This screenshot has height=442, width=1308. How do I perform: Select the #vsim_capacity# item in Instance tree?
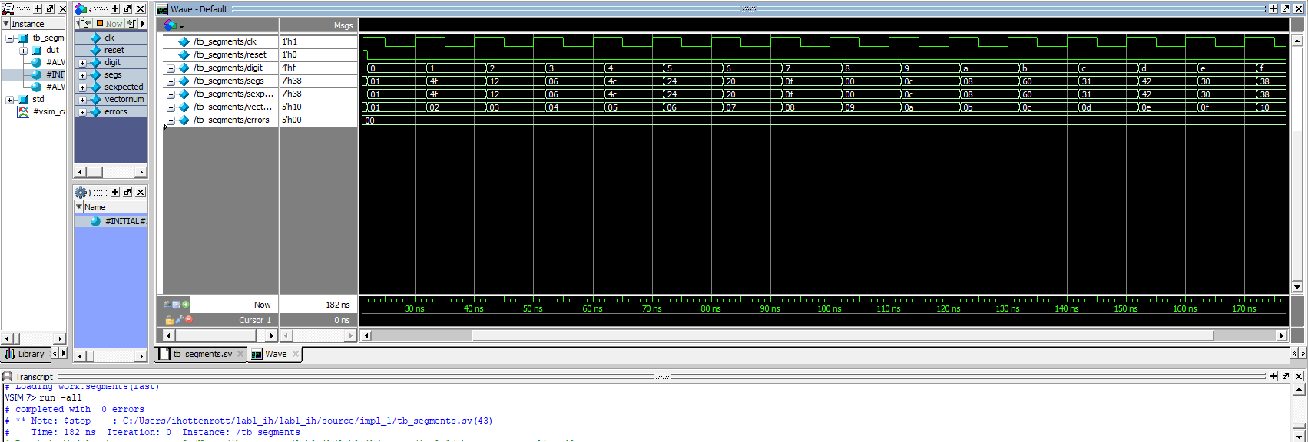pyautogui.click(x=49, y=111)
